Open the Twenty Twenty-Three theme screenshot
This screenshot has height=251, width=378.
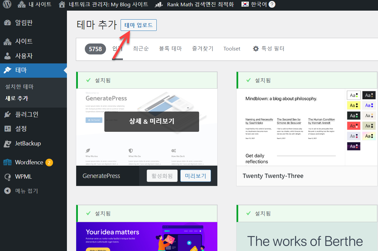[307, 127]
